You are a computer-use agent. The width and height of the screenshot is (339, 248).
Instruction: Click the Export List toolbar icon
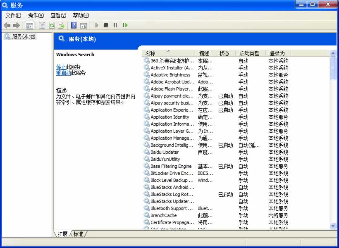click(62, 26)
